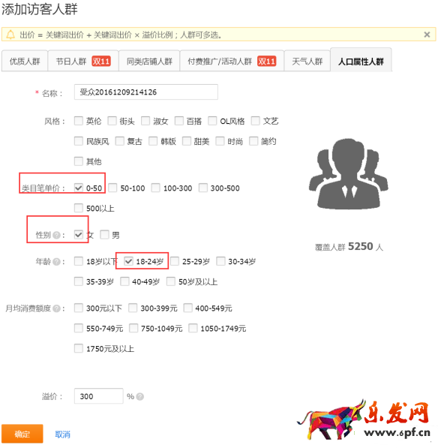Click the help icon beside 年龄
Screen dimensions: 438x448
pos(57,261)
